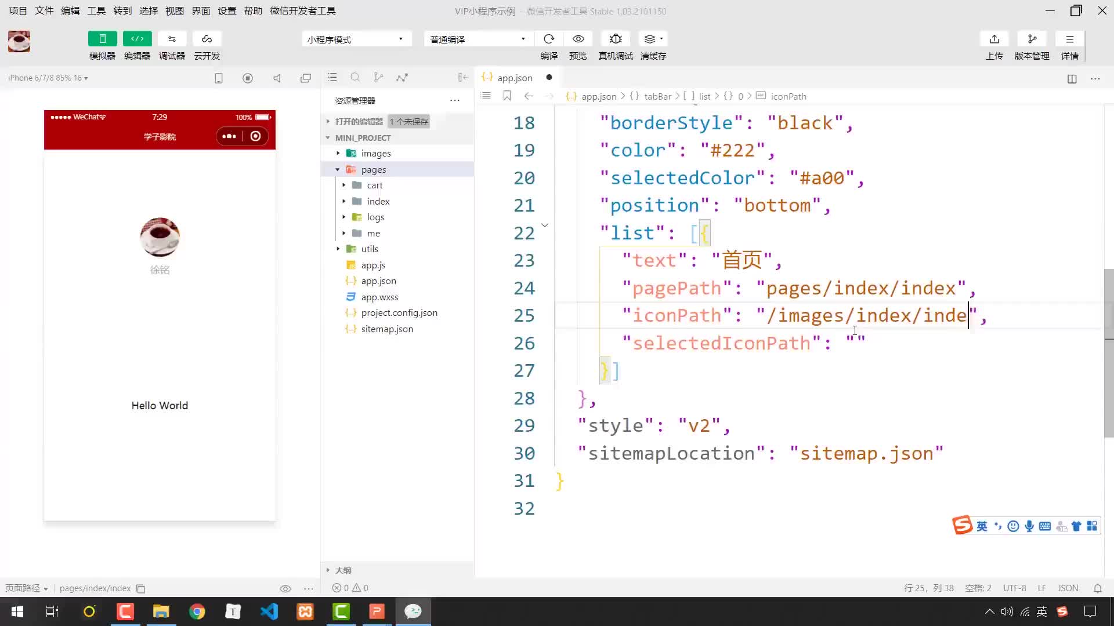
Task: Click the pages/index/index breadcrumb path
Action: [x=94, y=588]
